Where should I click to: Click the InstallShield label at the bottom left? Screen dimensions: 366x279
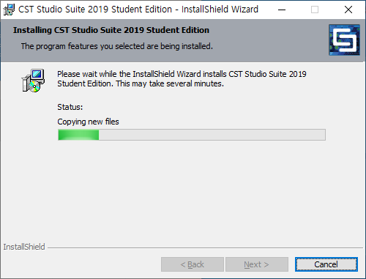[x=24, y=247]
